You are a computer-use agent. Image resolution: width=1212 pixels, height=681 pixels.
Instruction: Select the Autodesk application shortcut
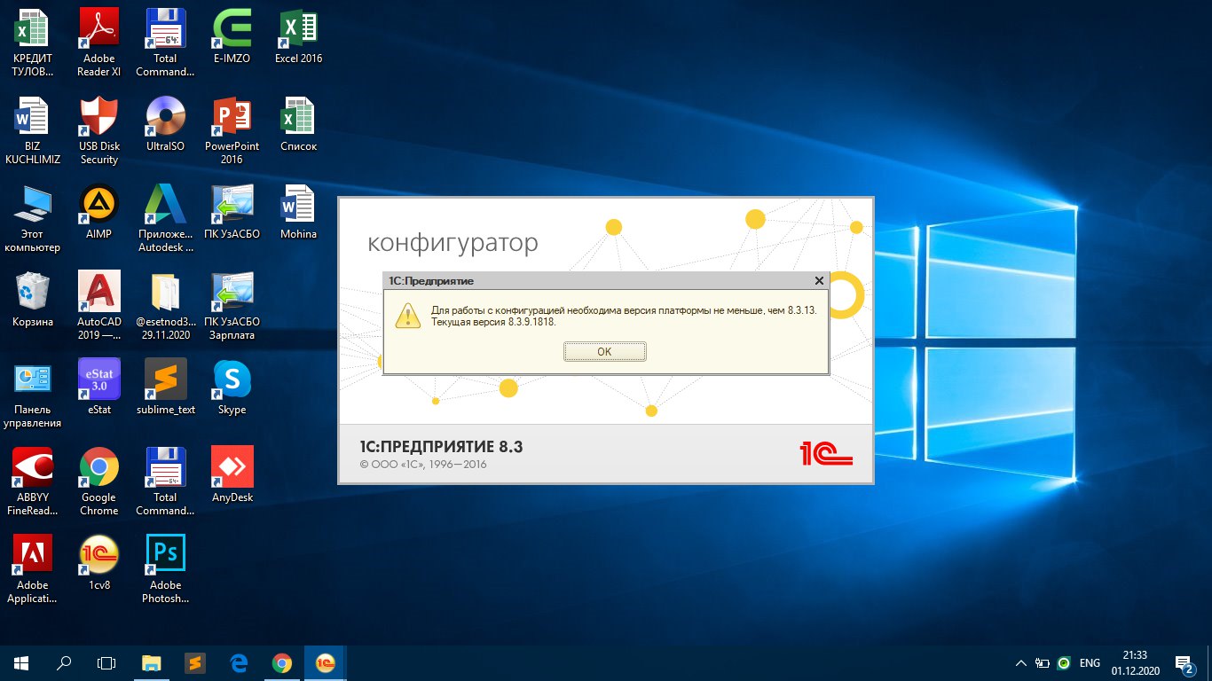[165, 218]
